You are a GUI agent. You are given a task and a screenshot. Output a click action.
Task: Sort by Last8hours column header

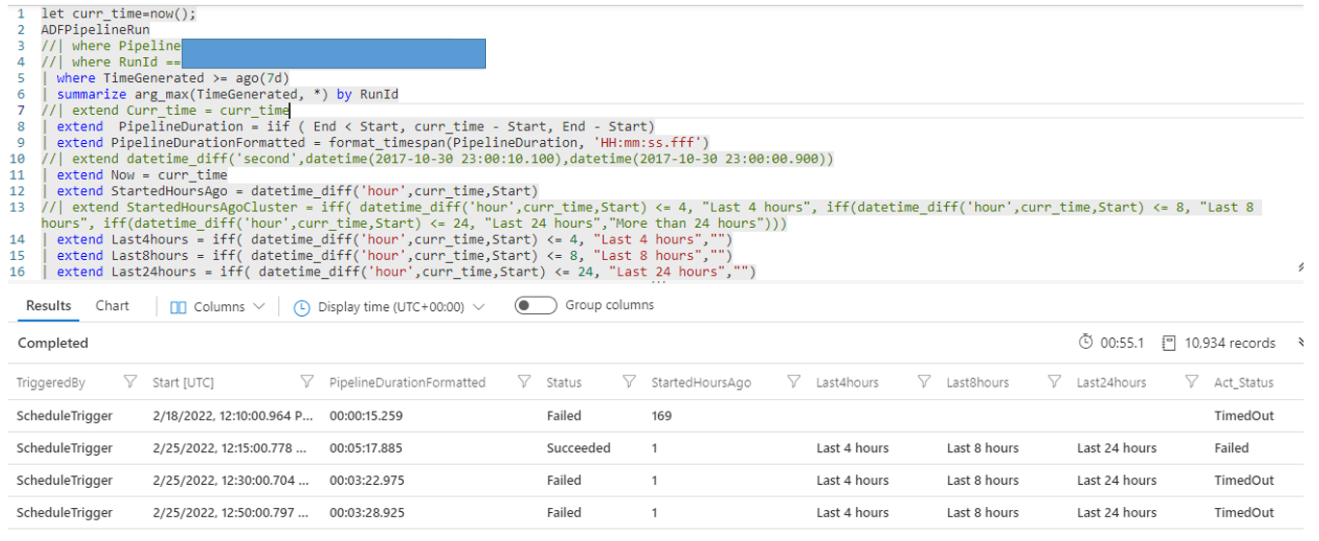(x=978, y=383)
